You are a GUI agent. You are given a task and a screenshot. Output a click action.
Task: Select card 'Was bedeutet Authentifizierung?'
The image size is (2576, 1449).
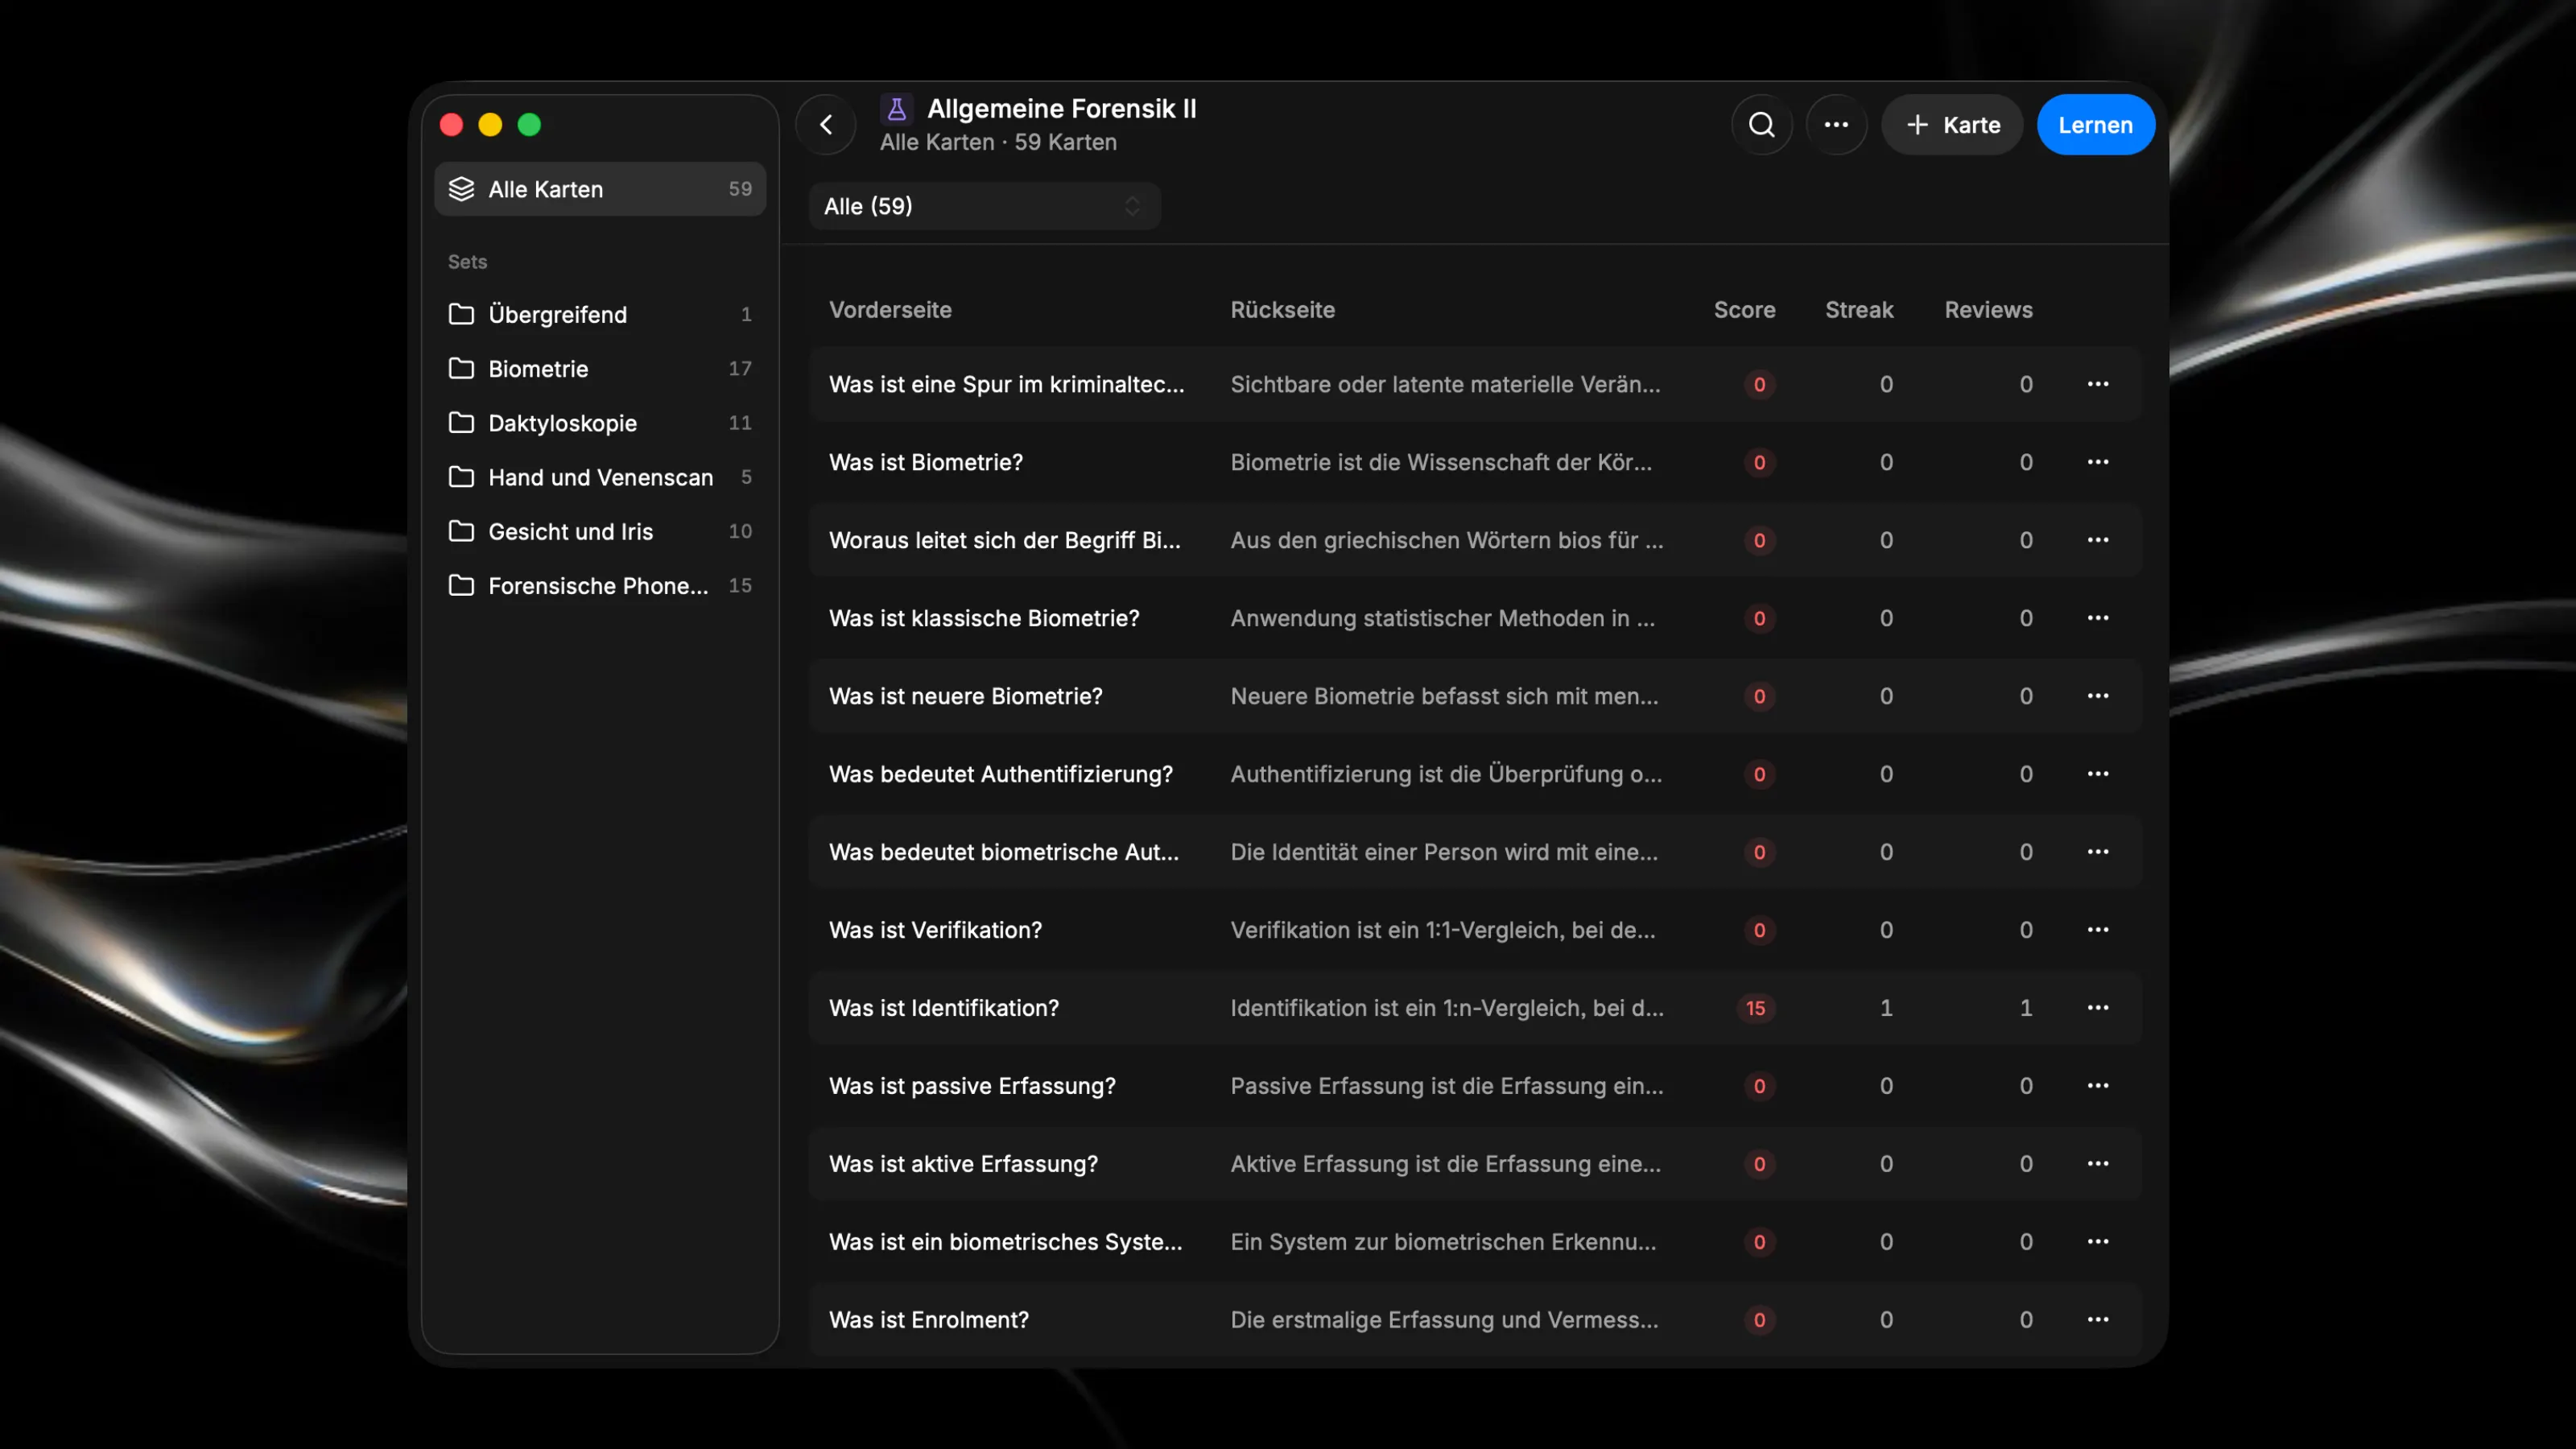point(1474,774)
